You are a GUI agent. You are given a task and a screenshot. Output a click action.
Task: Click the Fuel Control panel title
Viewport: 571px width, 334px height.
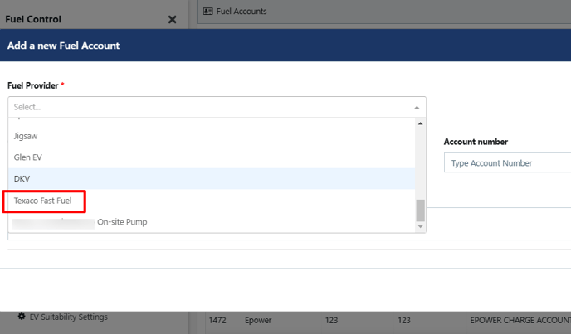(x=33, y=19)
